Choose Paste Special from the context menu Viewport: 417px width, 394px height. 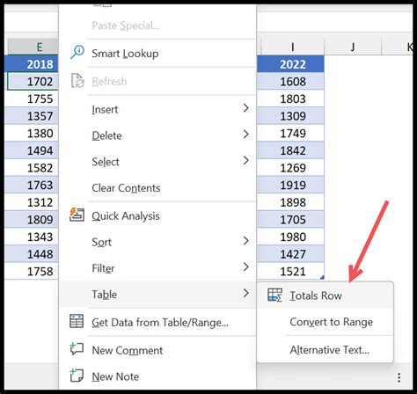pyautogui.click(x=157, y=26)
